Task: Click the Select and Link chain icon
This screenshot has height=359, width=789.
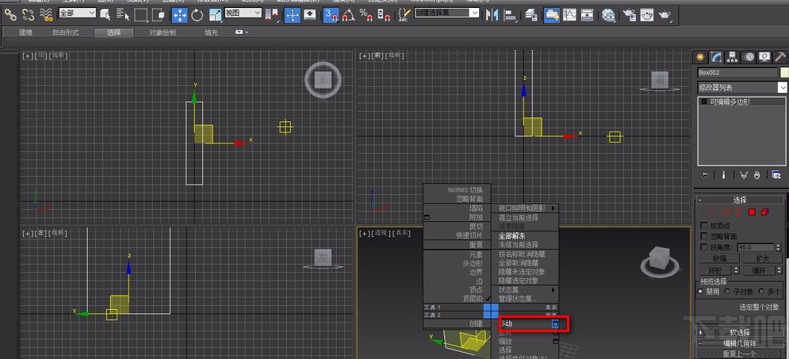Action: click(10, 16)
